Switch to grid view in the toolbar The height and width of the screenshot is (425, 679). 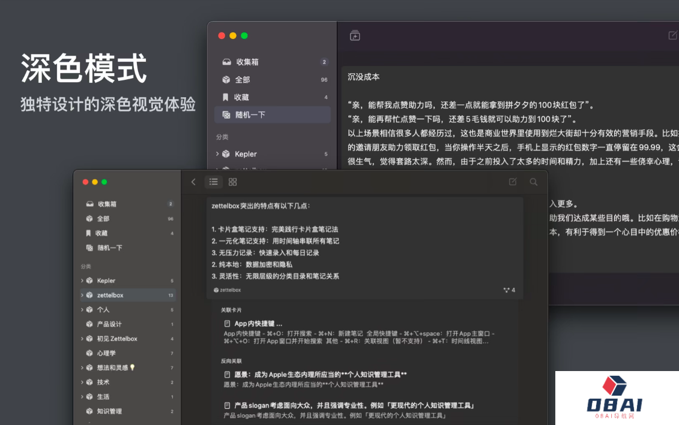[233, 182]
